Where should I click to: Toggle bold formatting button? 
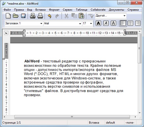coord(98,23)
